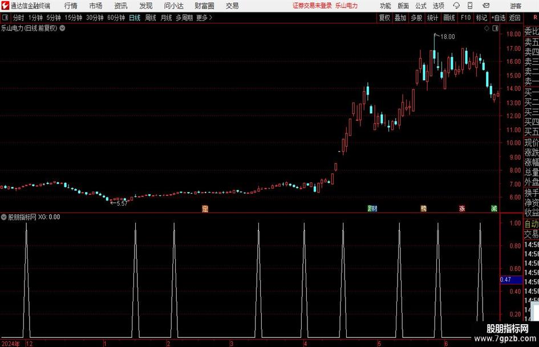
Task: Click the red R icon at top right
Action: 535,18
